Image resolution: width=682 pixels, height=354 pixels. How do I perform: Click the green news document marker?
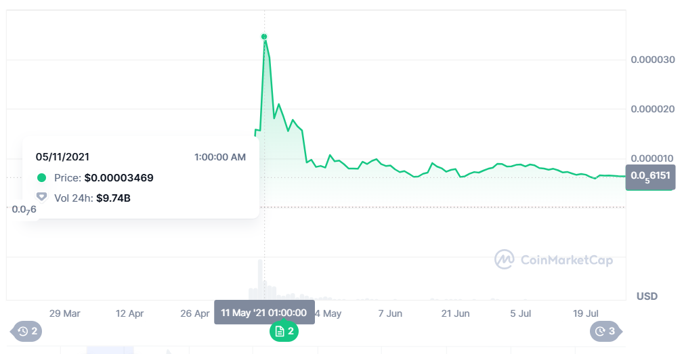coord(283,332)
